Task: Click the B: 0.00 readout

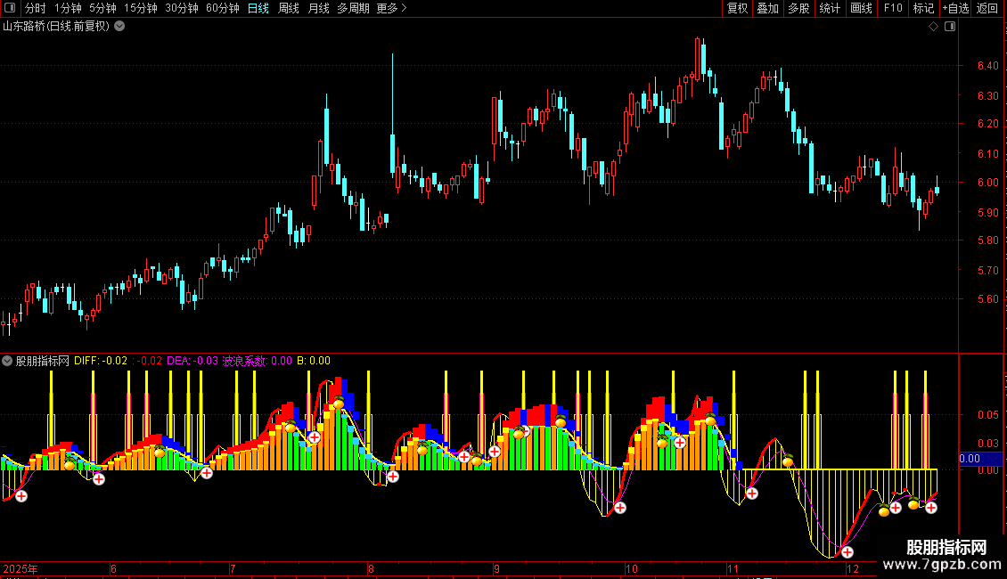Action: coord(314,361)
